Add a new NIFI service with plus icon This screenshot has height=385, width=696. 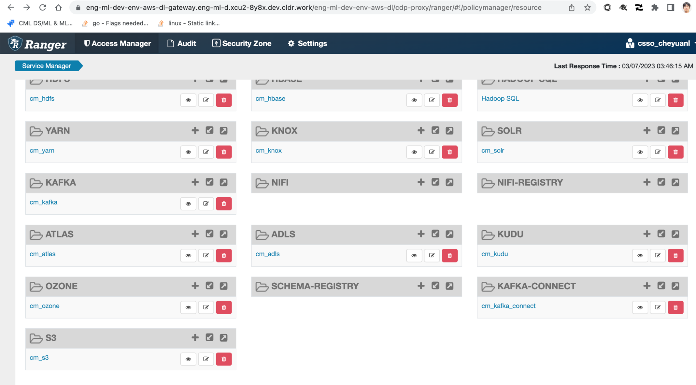(x=421, y=182)
